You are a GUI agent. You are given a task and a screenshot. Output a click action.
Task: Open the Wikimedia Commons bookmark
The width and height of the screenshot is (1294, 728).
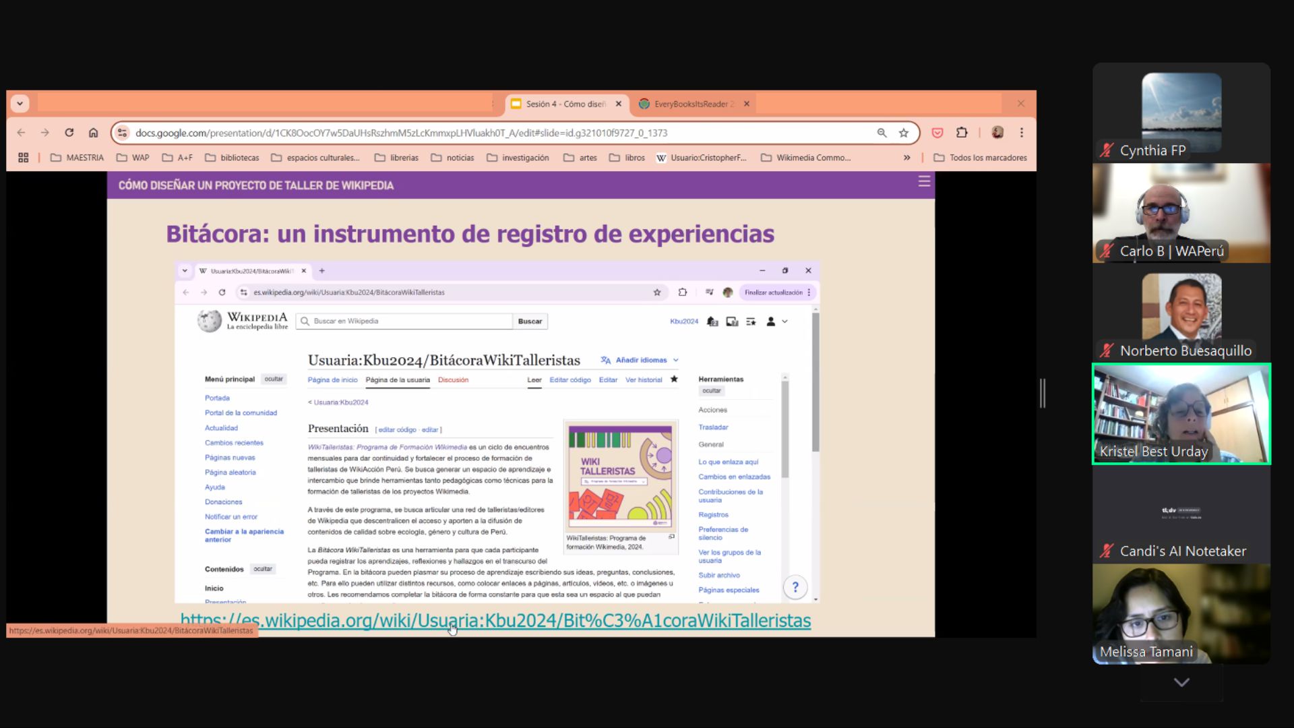806,158
